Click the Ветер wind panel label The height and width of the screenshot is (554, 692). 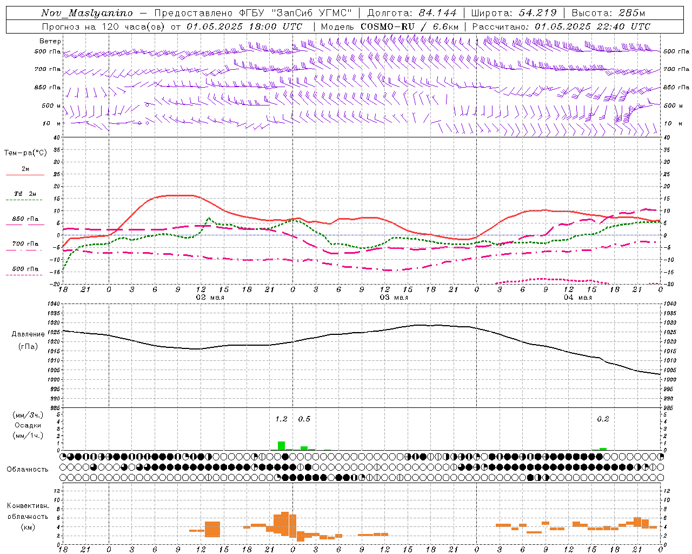[50, 41]
